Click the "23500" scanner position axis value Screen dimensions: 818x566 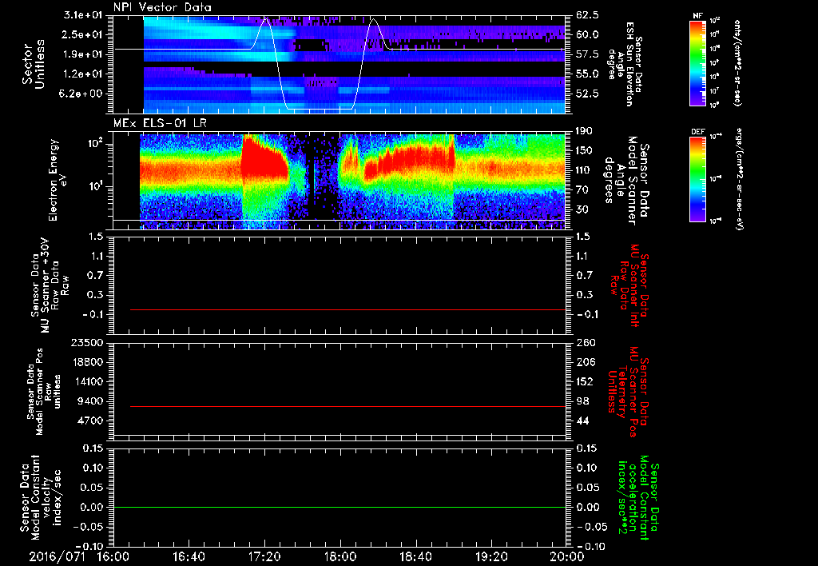pyautogui.click(x=88, y=343)
